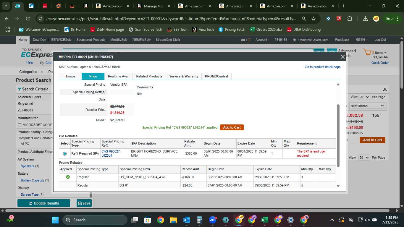
Task: Click the download/export icon above results
Action: coord(385,90)
